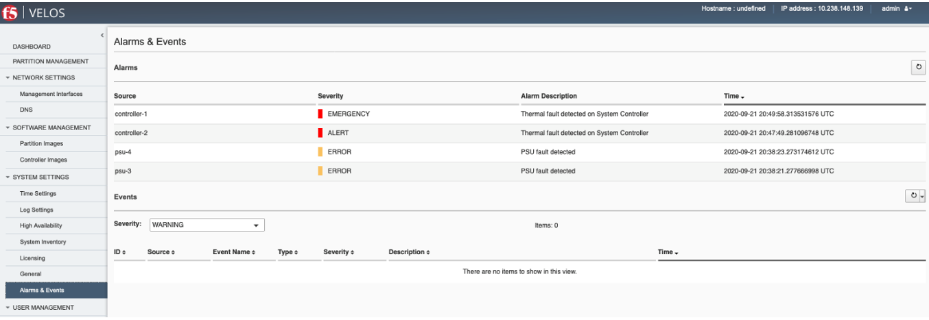This screenshot has width=929, height=320.
Task: Select the psu-4 alarm source
Action: coord(123,152)
